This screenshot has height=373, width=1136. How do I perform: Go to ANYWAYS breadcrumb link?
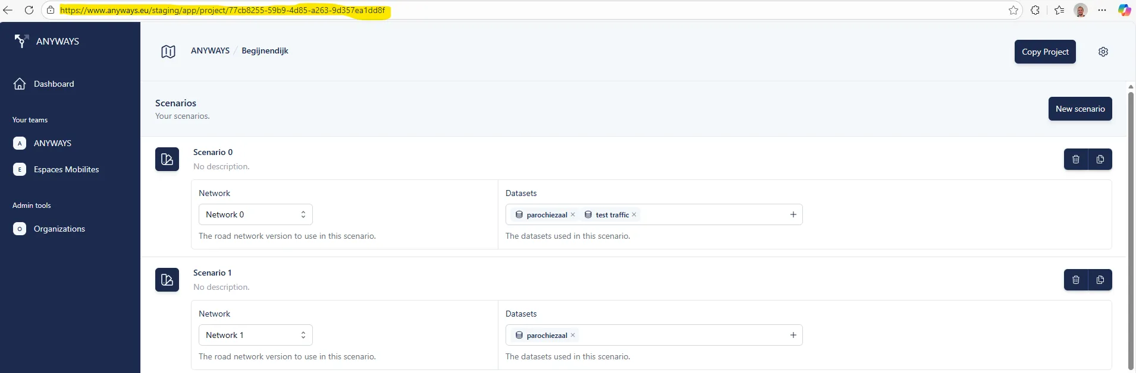pos(210,50)
